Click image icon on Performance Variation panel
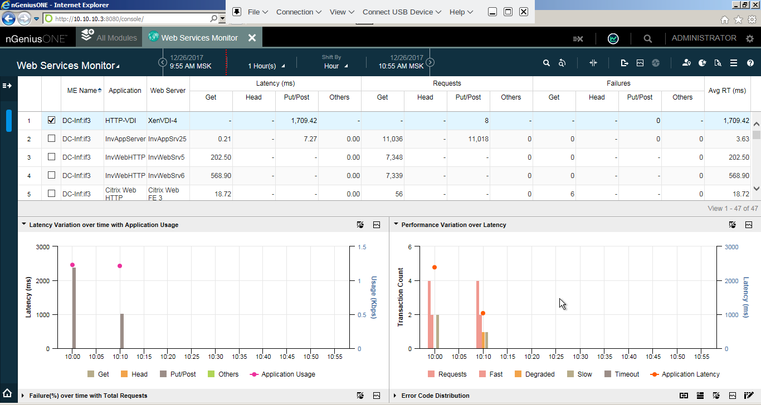The image size is (761, 405). (x=749, y=225)
